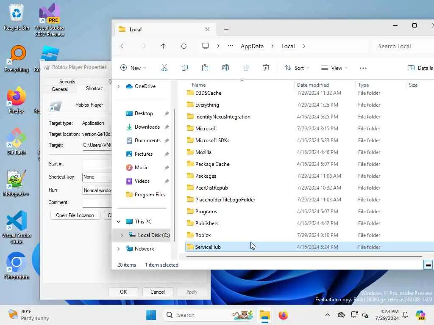Open Windows Start menu

[x=151, y=315]
